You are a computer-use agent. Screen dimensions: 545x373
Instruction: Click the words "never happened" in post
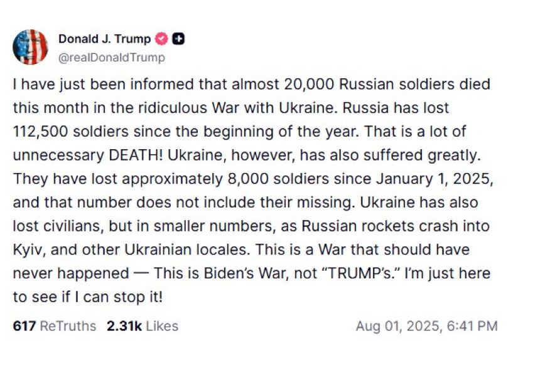click(71, 273)
